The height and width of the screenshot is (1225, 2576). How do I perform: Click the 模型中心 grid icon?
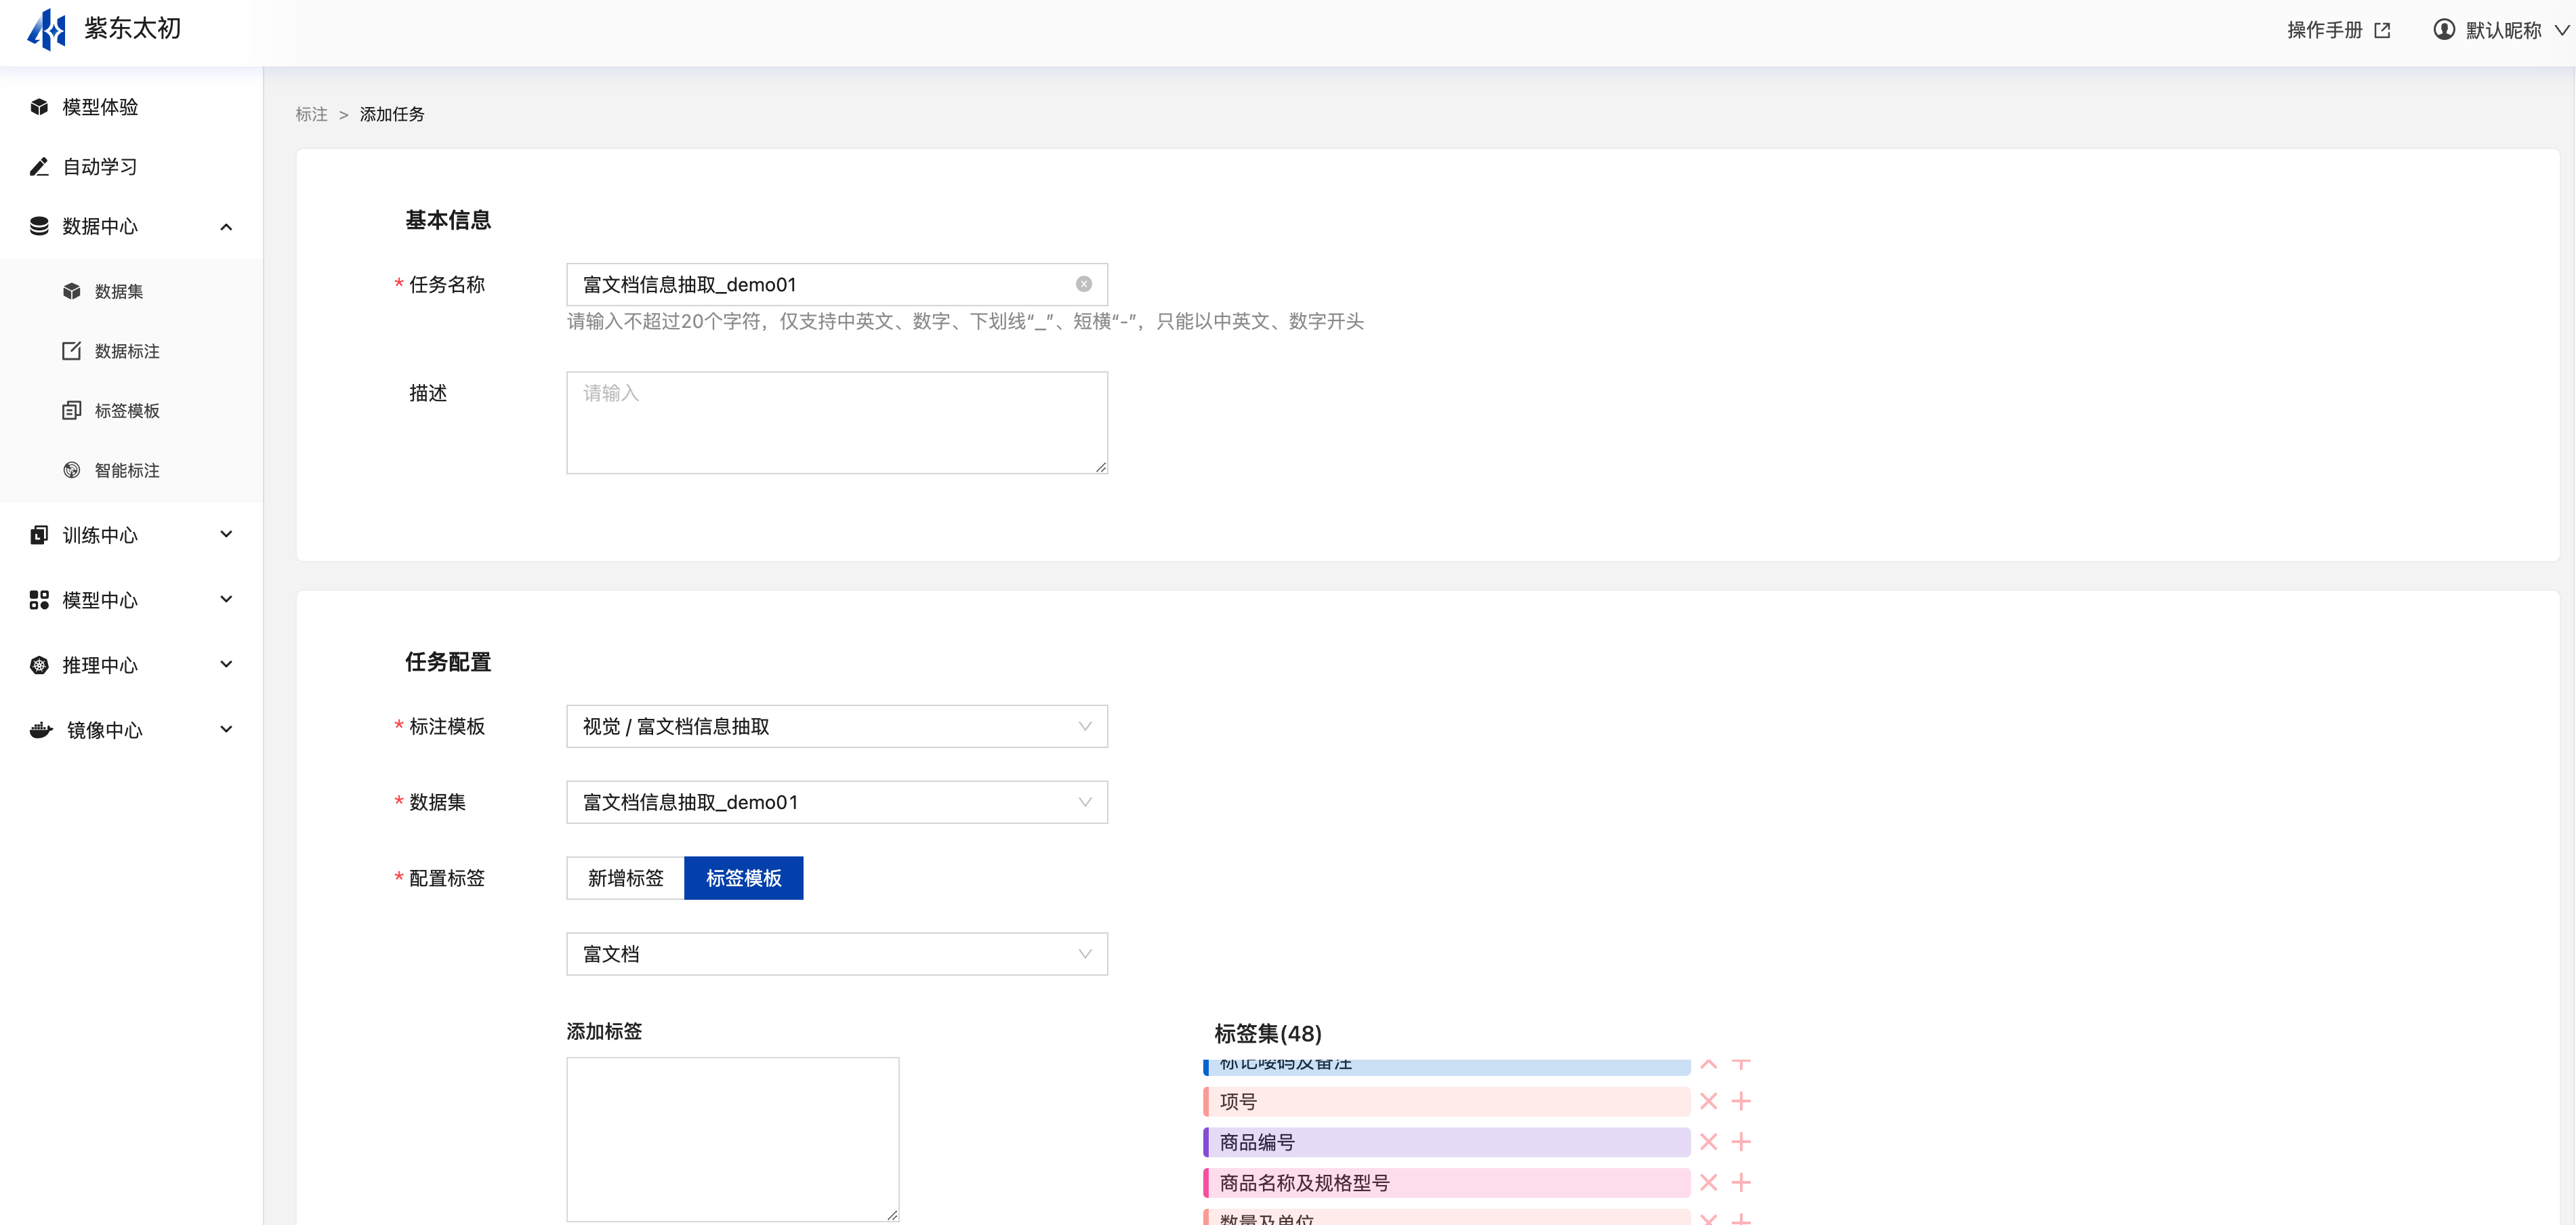tap(39, 600)
